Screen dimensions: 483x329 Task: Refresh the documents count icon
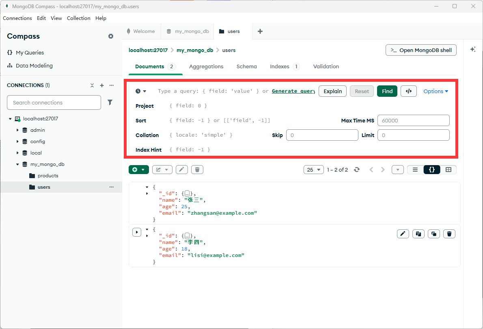click(357, 170)
